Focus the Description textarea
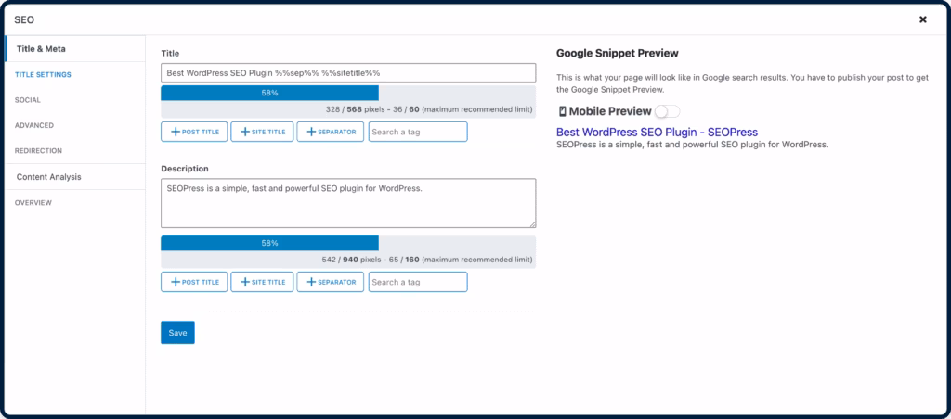 [348, 203]
